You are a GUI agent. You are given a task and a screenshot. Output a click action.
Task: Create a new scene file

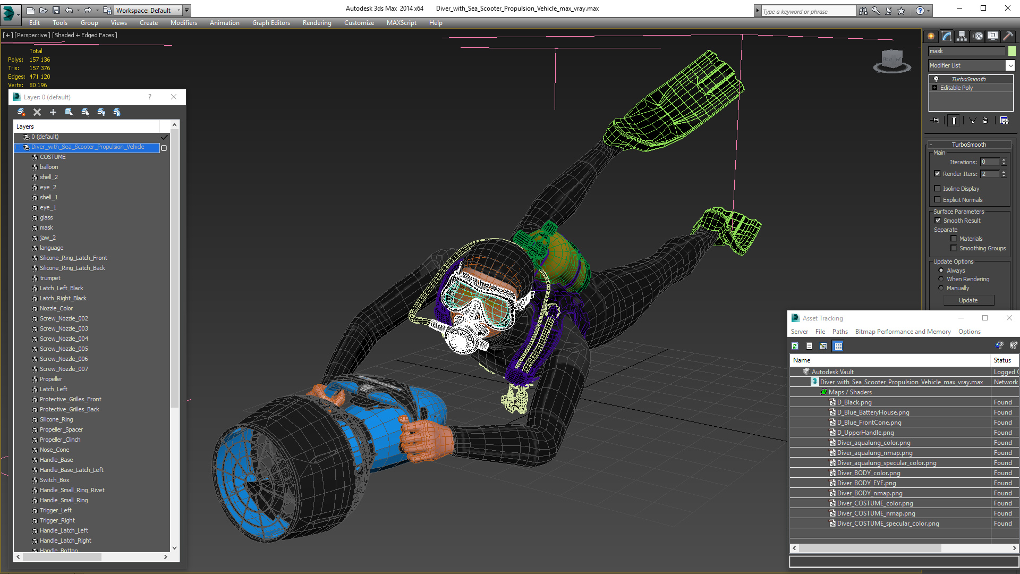click(x=31, y=10)
